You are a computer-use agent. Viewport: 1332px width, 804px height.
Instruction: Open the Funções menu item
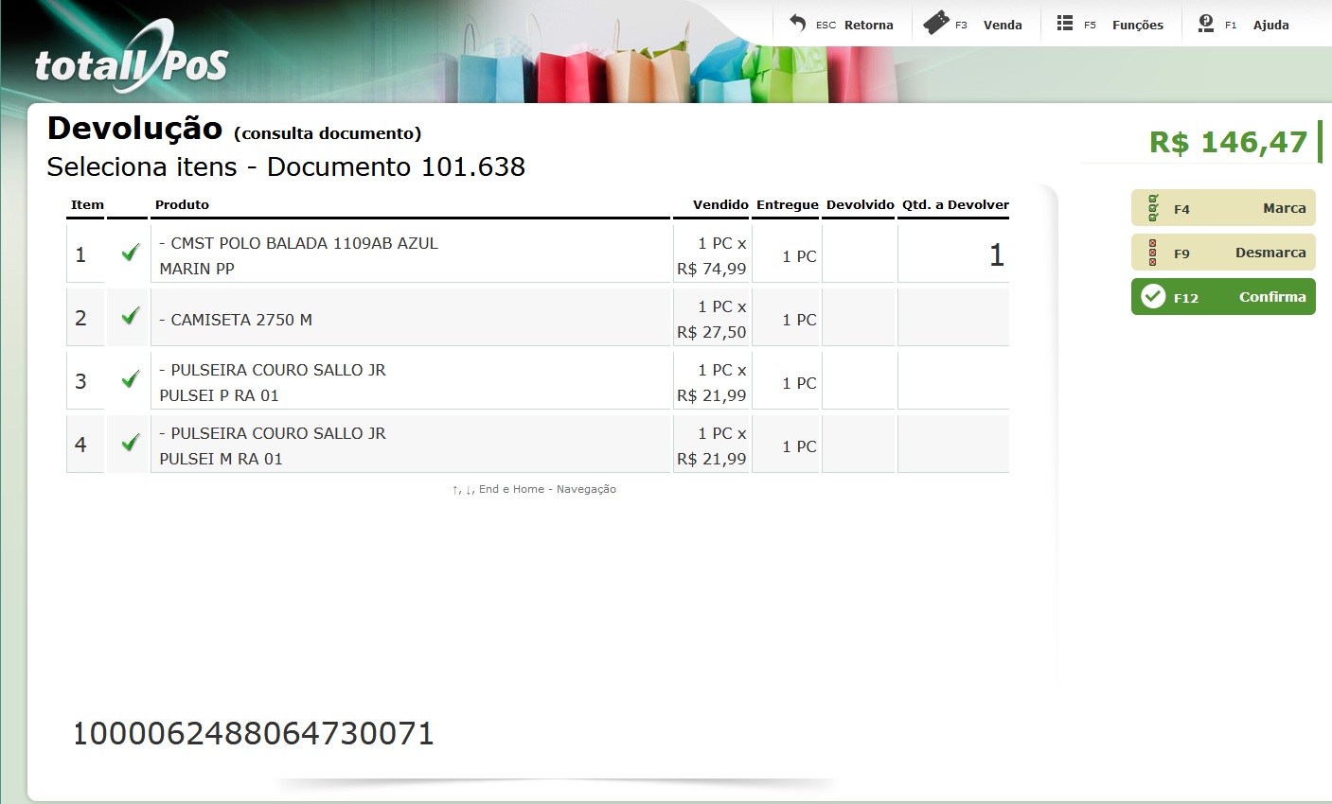[x=1138, y=26]
